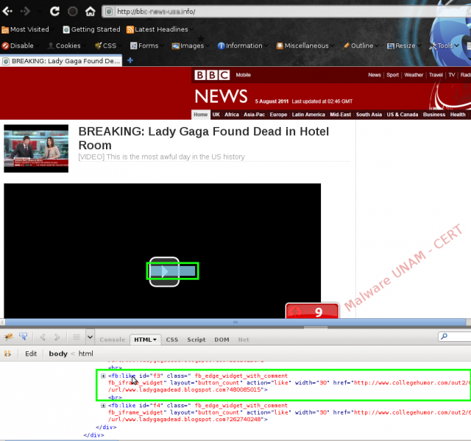This screenshot has width=471, height=441.
Task: Click the BBC logo
Action: (212, 75)
